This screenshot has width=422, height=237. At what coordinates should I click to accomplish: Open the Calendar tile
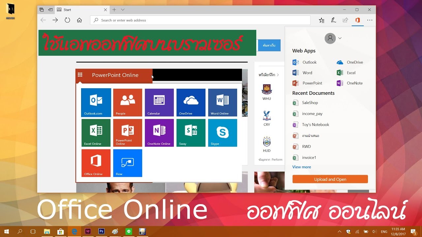point(159,102)
